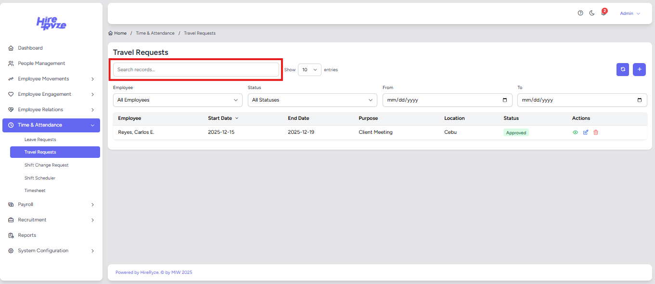
Task: Open the Show entries count dropdown
Action: click(309, 70)
